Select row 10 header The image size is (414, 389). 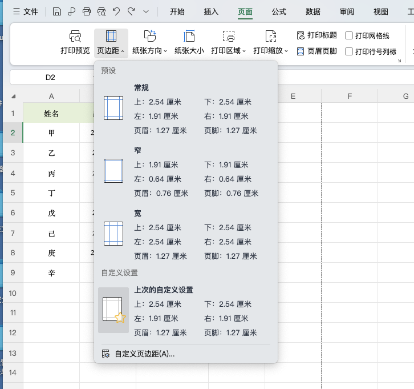coord(13,293)
